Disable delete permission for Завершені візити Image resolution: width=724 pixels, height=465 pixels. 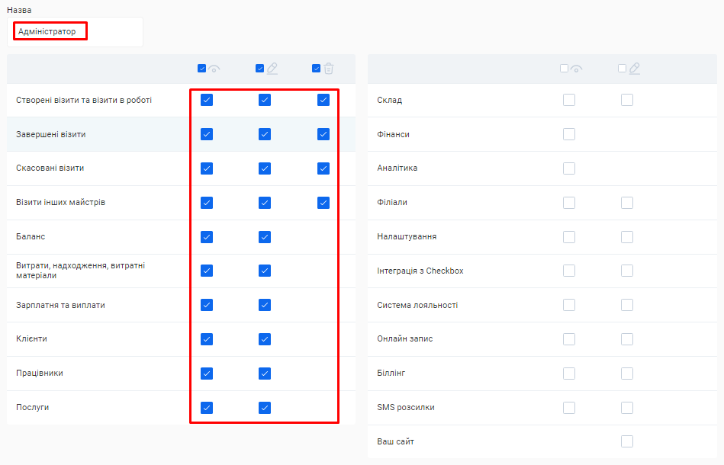(323, 134)
